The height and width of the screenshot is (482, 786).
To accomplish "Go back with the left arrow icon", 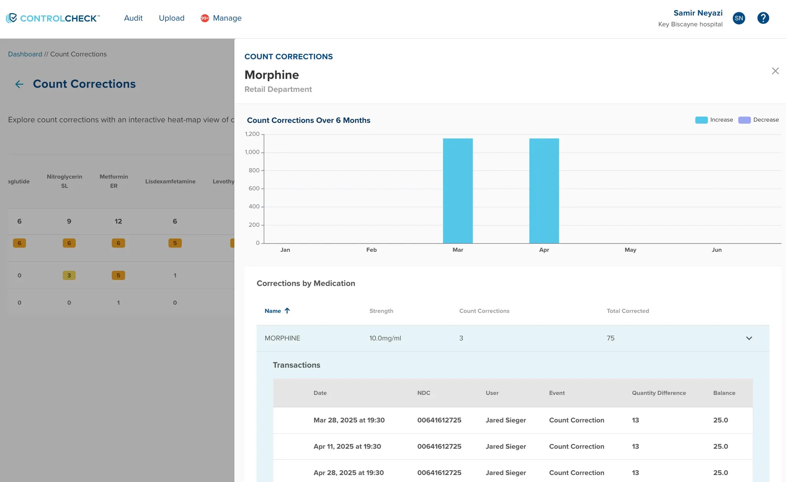I will [19, 84].
